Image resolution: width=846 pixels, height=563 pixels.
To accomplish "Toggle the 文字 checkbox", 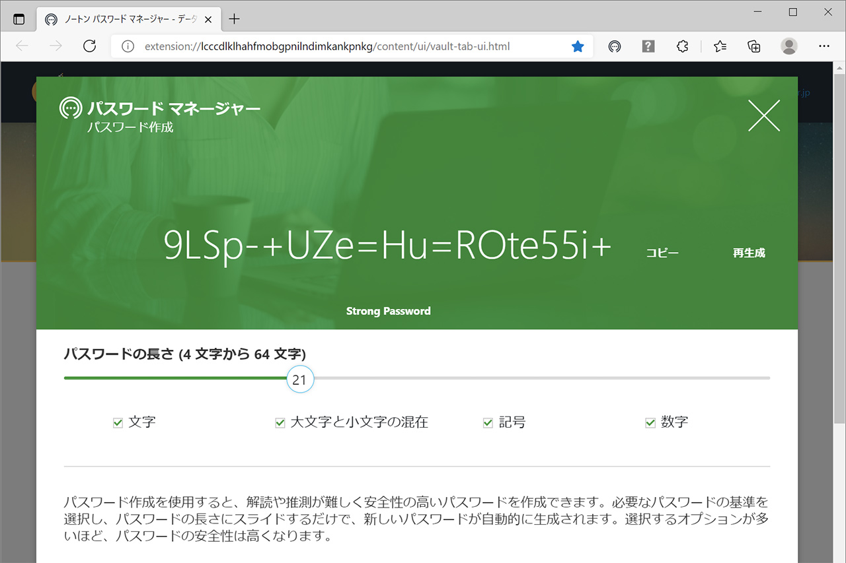I will point(118,423).
